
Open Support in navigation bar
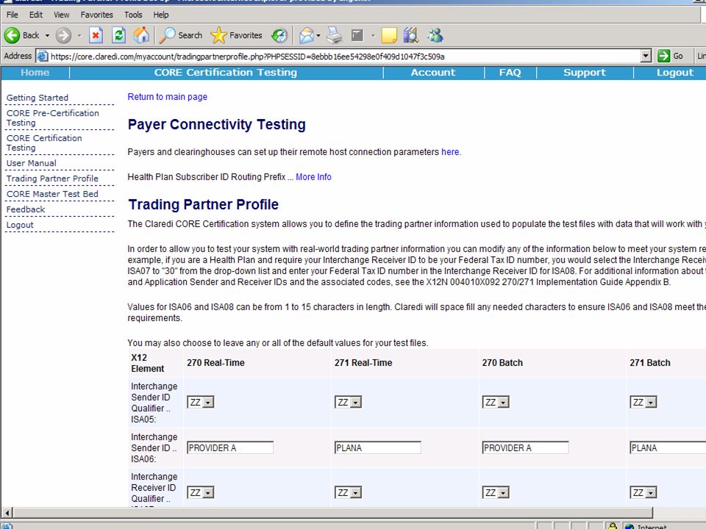pos(585,73)
